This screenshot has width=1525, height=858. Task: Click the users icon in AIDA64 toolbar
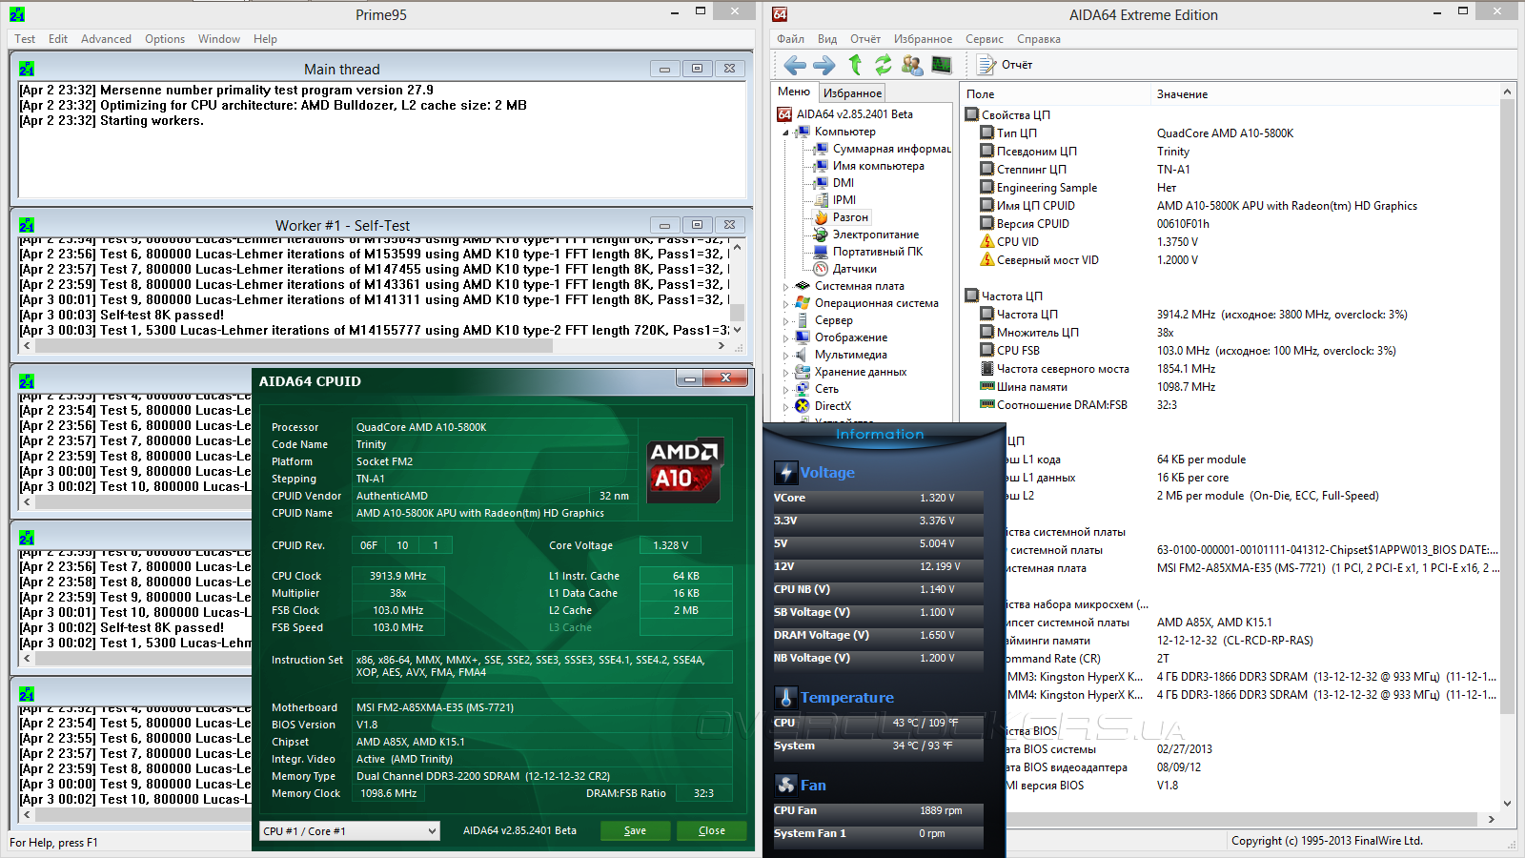tap(912, 65)
